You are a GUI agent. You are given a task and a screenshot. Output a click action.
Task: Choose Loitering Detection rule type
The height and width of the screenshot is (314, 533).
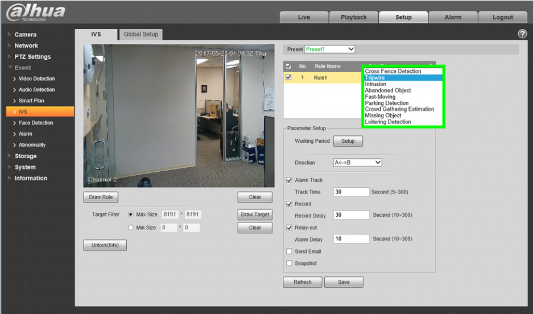[x=388, y=122]
